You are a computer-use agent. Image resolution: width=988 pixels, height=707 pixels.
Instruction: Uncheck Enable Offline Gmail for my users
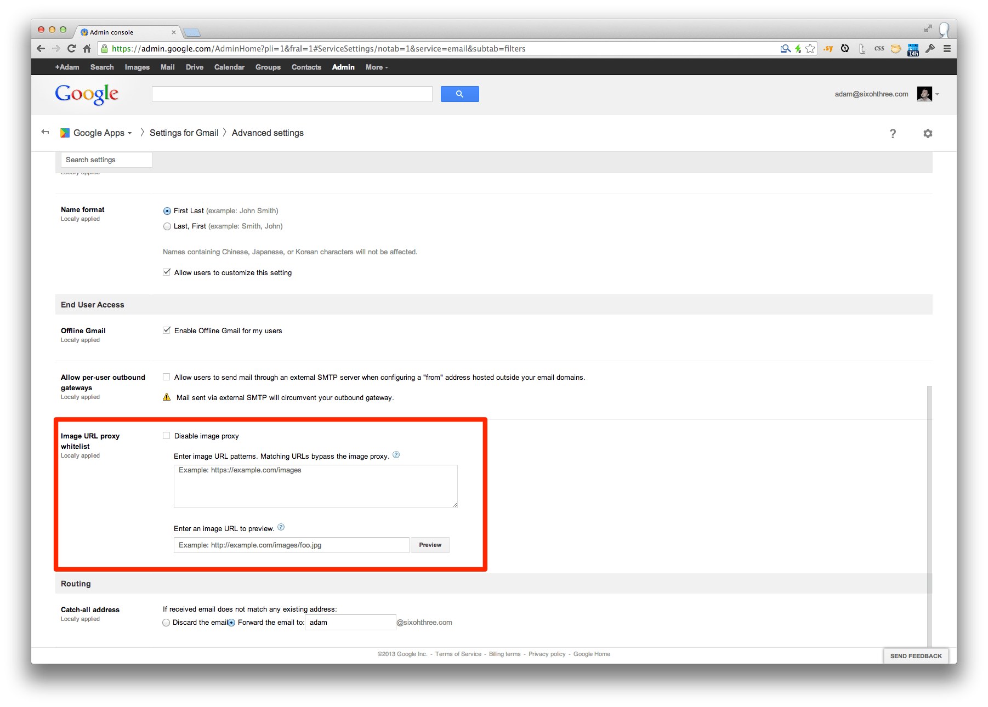[167, 330]
